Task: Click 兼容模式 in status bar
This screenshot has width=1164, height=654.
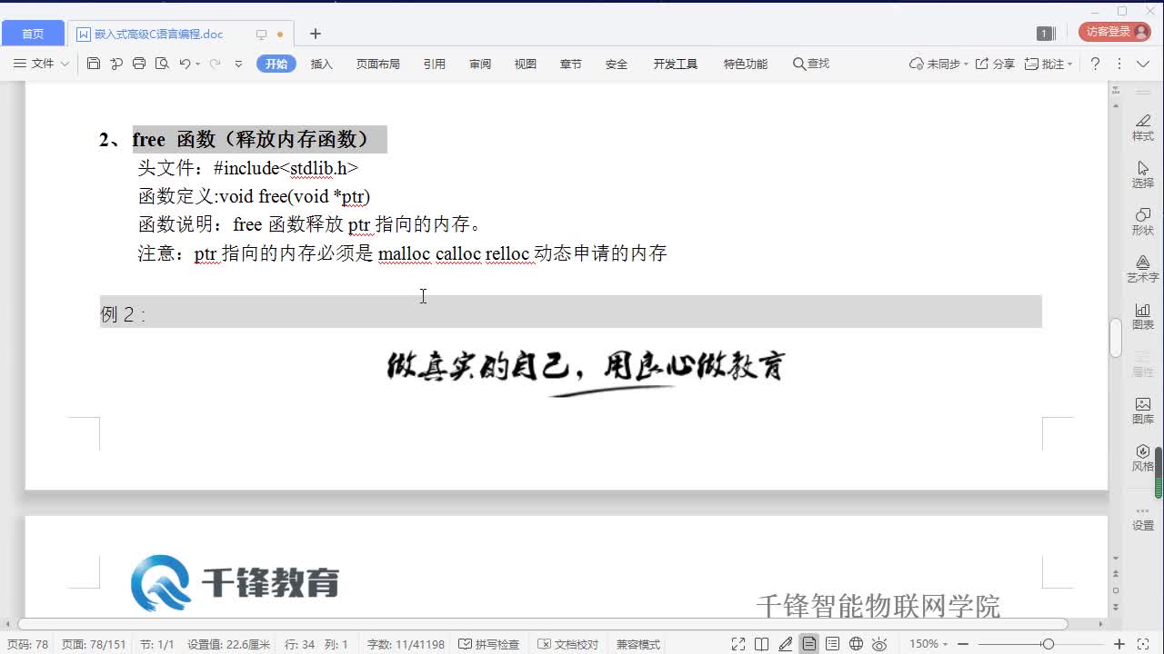Action: point(638,644)
